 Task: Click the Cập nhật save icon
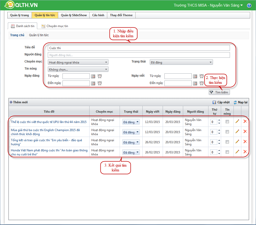pyautogui.click(x=214, y=102)
